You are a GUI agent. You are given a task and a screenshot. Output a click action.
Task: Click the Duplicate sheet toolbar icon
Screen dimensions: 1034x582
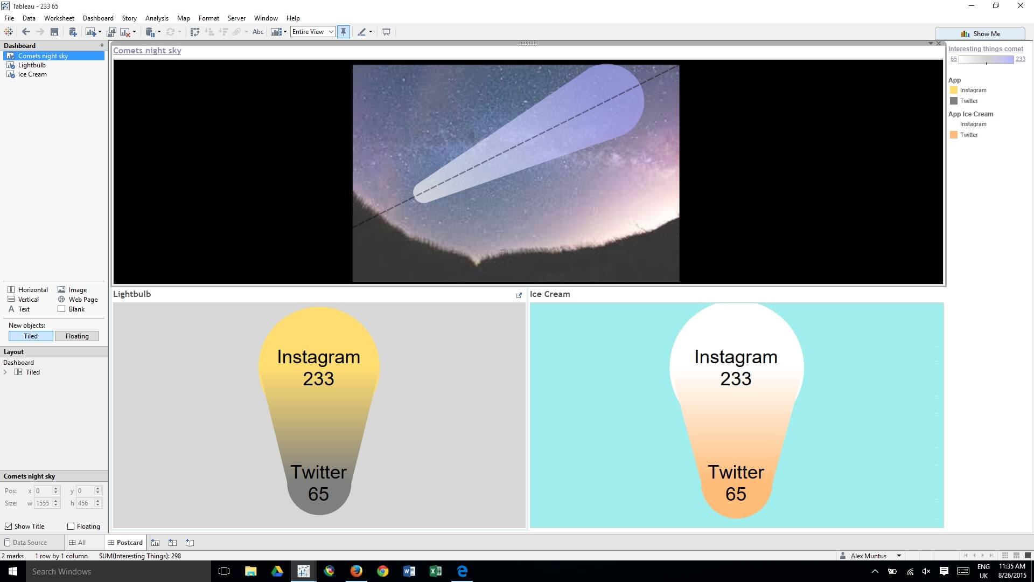coord(111,32)
